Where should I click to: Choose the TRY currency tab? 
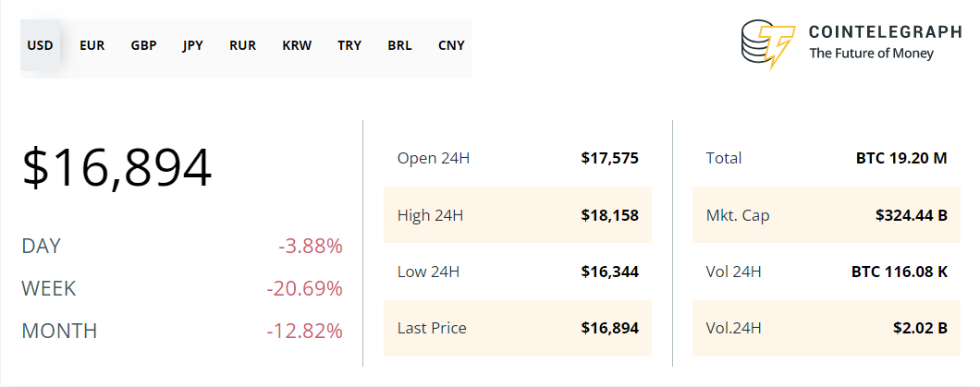click(x=349, y=45)
